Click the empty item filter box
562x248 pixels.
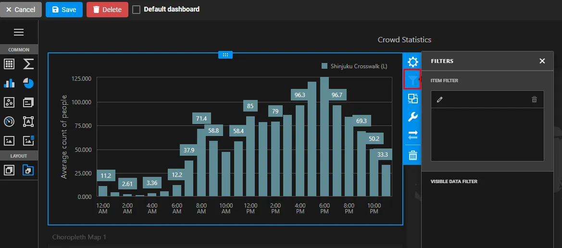487,135
